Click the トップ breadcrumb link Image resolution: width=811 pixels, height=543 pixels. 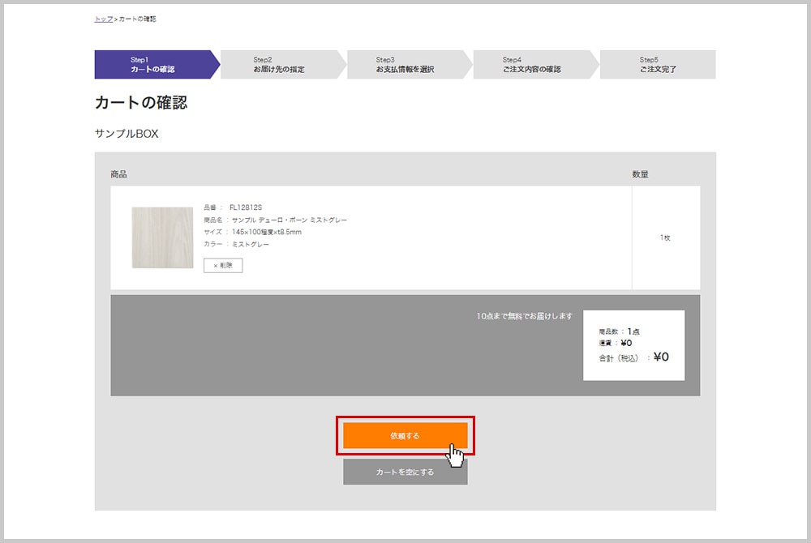click(x=103, y=19)
